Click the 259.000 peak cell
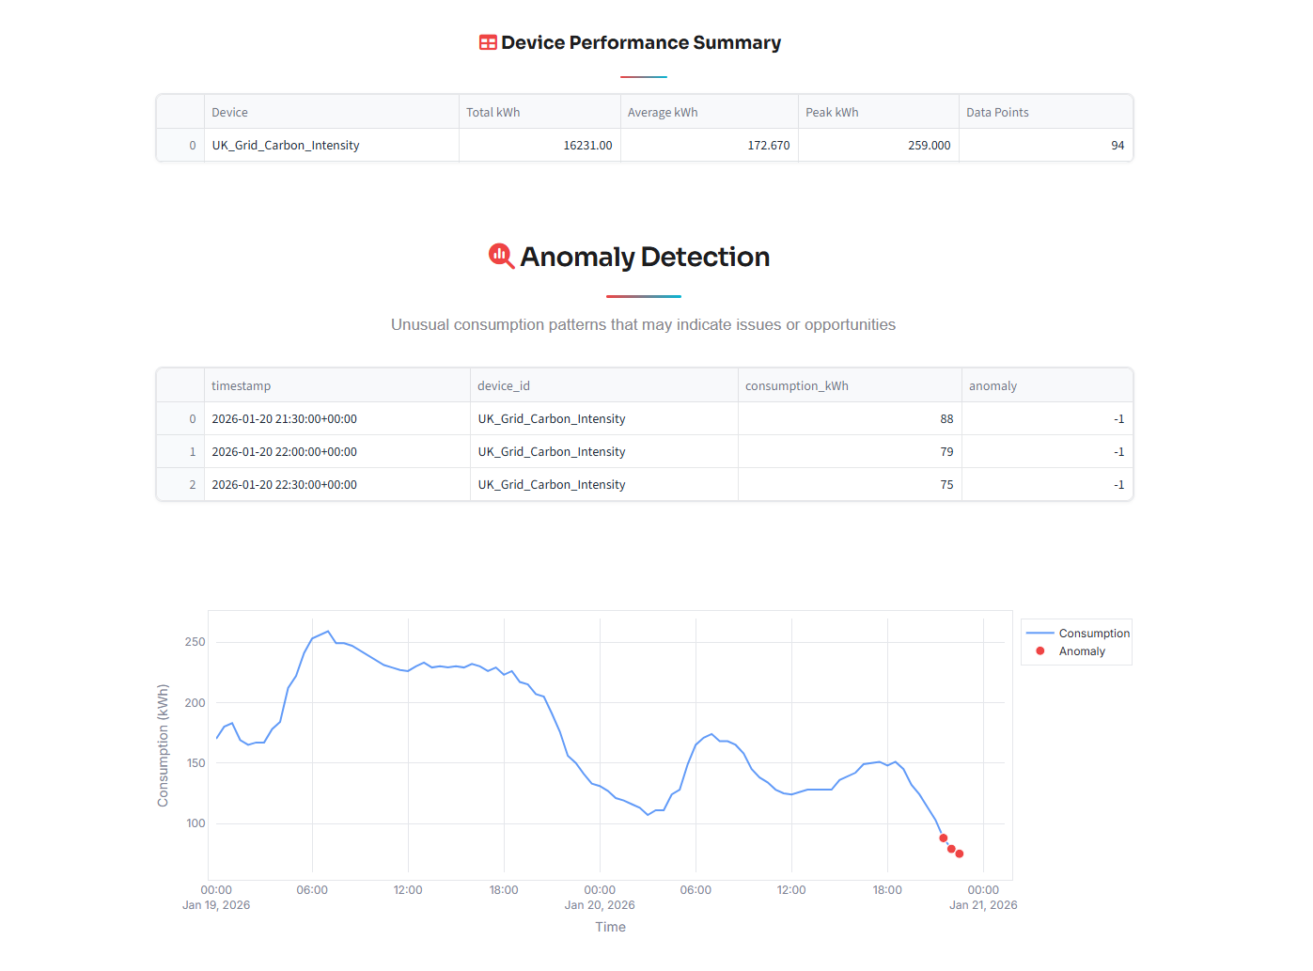1313x971 pixels. 879,145
